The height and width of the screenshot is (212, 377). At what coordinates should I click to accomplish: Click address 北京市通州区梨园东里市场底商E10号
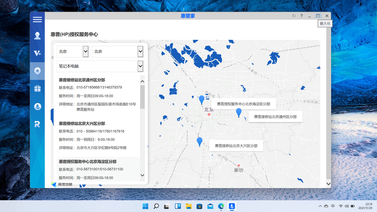106,104
